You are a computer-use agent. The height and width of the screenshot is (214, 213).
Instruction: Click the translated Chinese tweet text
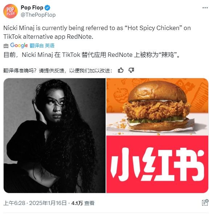[92, 55]
